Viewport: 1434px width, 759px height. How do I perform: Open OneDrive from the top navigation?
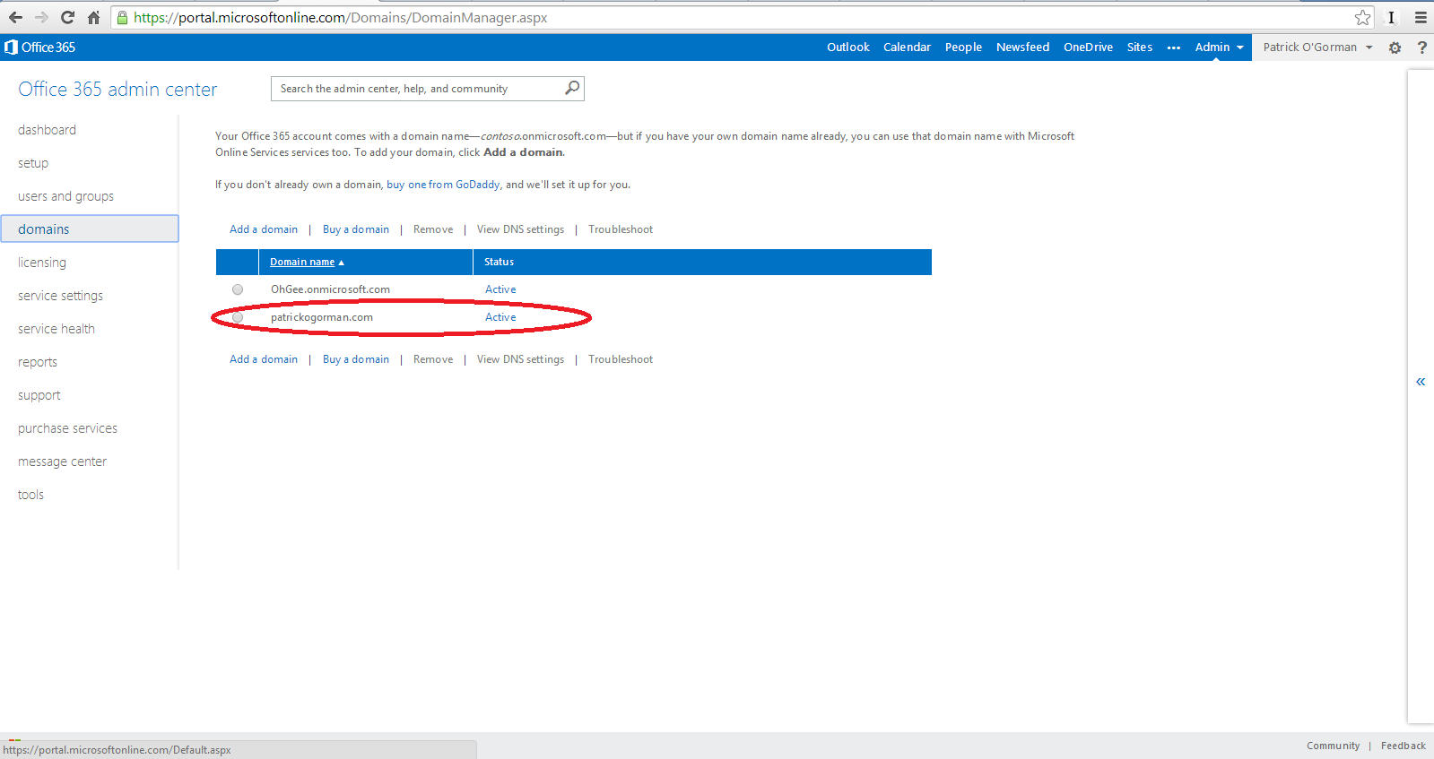pyautogui.click(x=1088, y=47)
